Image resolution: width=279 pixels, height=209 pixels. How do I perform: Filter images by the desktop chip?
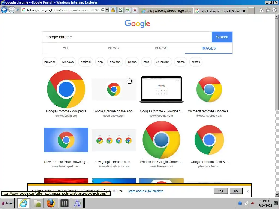pyautogui.click(x=115, y=62)
